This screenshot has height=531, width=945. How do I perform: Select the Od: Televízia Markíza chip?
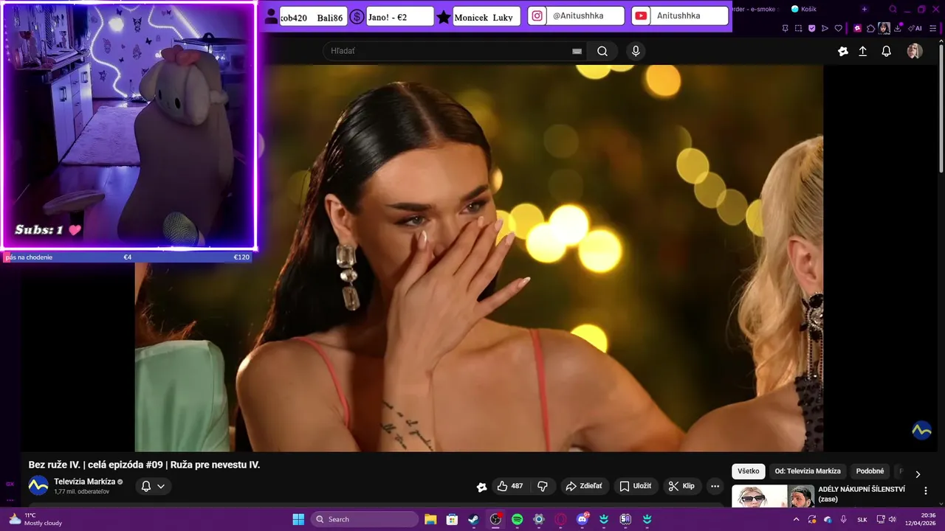tap(808, 471)
